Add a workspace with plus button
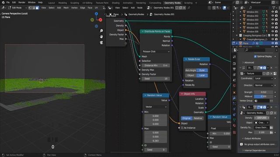Screen dimensions: 280x157 click(196, 3)
